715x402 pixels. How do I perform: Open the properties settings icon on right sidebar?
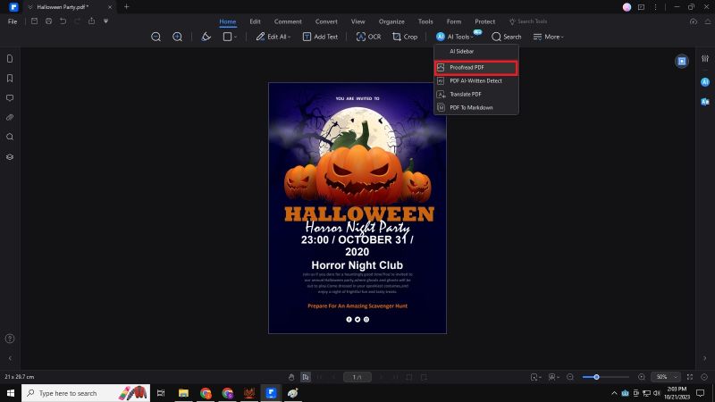point(705,59)
